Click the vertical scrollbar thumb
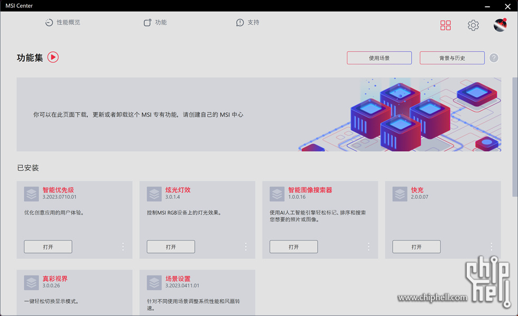 tap(515, 137)
